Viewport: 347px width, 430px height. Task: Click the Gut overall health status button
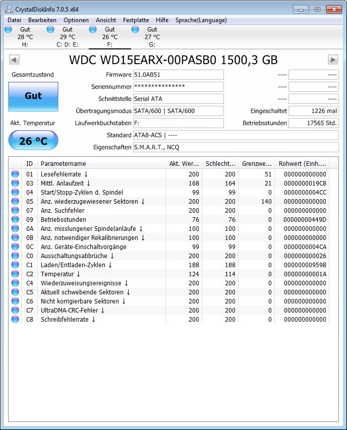click(33, 96)
